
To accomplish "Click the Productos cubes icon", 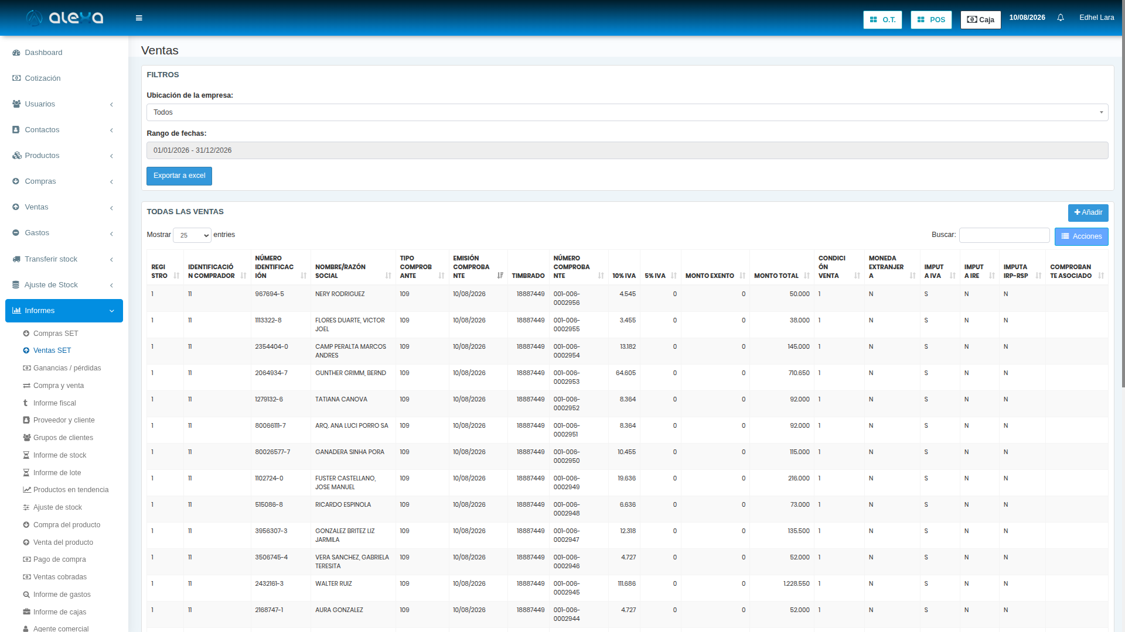I will tap(16, 156).
